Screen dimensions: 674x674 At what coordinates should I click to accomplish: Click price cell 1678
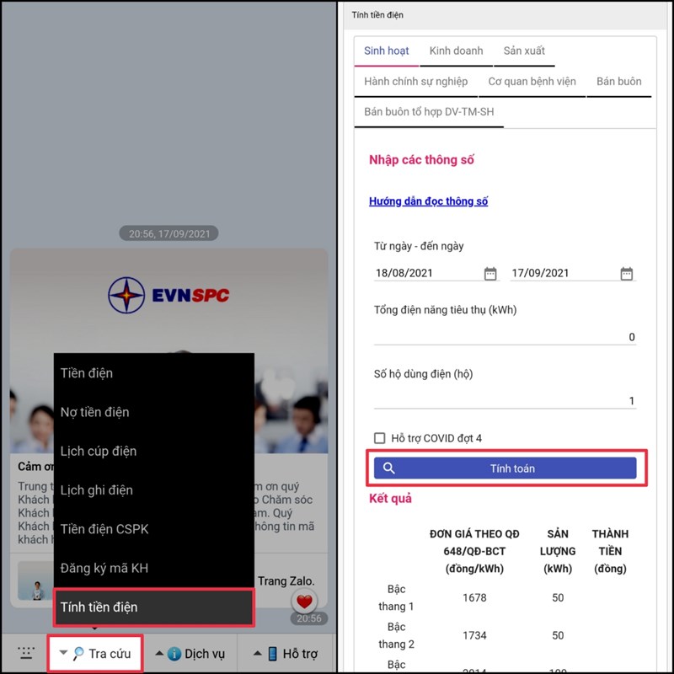click(x=474, y=598)
